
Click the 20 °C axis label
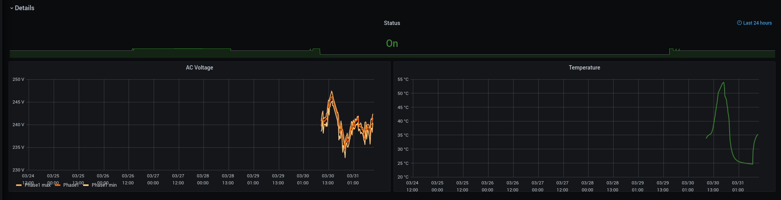[403, 177]
